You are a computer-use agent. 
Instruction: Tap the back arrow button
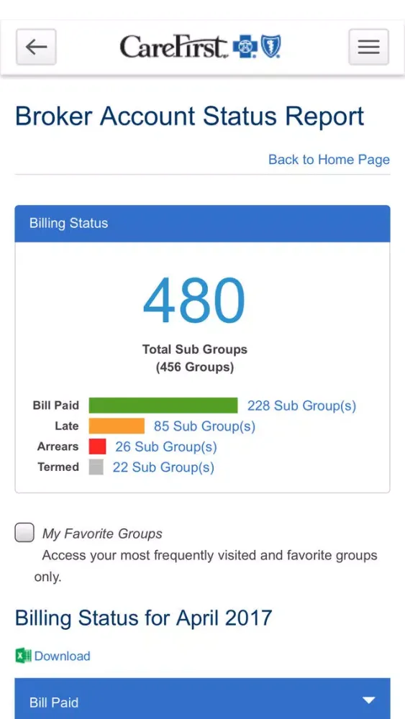click(x=36, y=47)
